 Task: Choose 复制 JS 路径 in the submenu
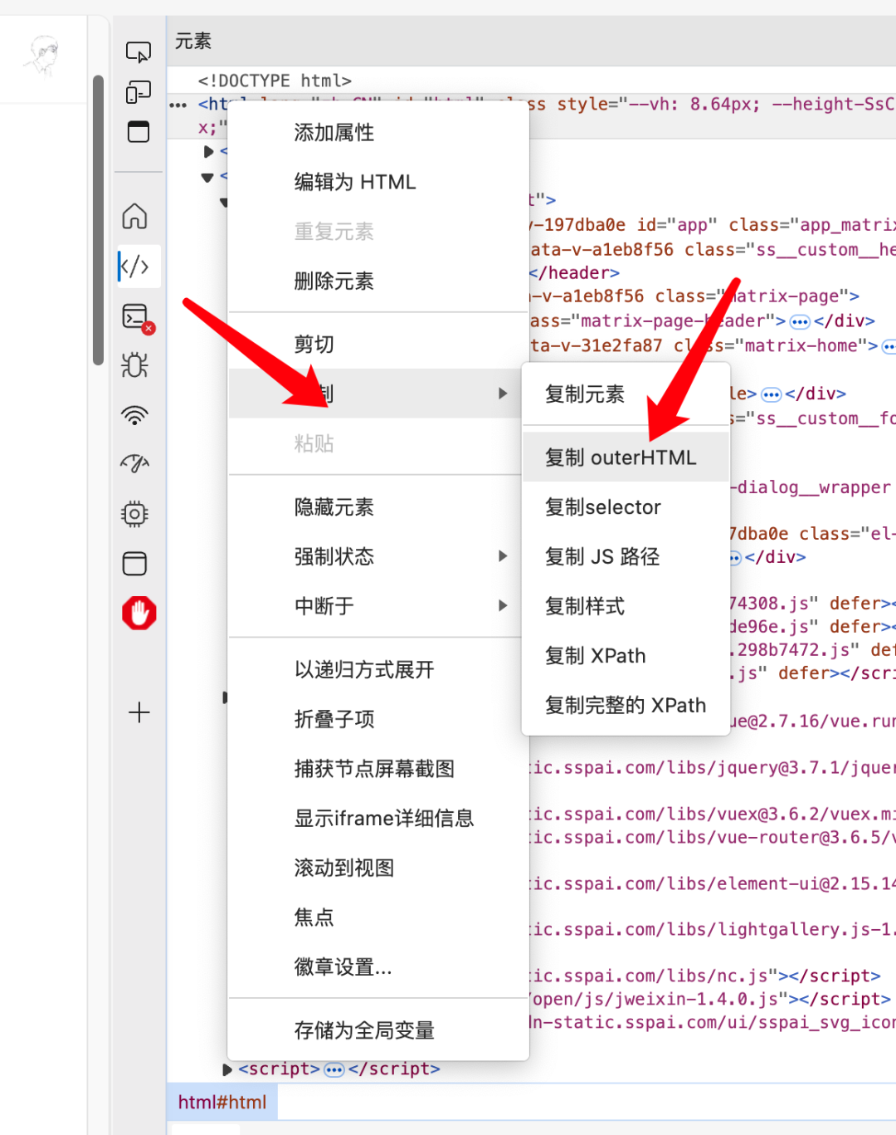pos(626,556)
